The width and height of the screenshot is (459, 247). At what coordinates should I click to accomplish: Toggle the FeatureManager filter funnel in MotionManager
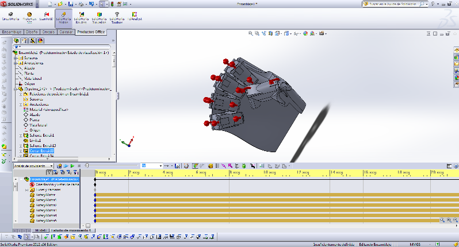click(x=49, y=172)
